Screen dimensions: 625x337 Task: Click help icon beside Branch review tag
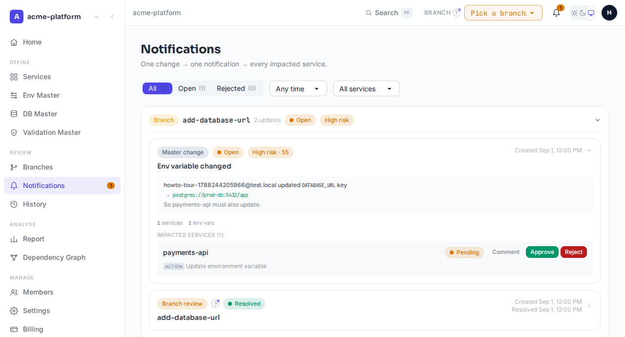point(215,304)
